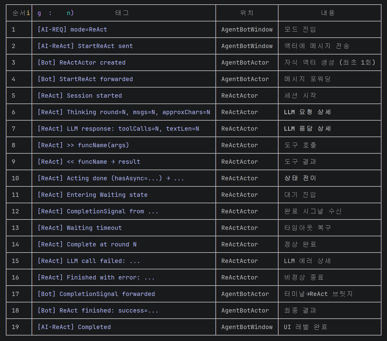This screenshot has height=341, width=387.
Task: Click the Entering Waiting state tag
Action: pyautogui.click(x=93, y=195)
